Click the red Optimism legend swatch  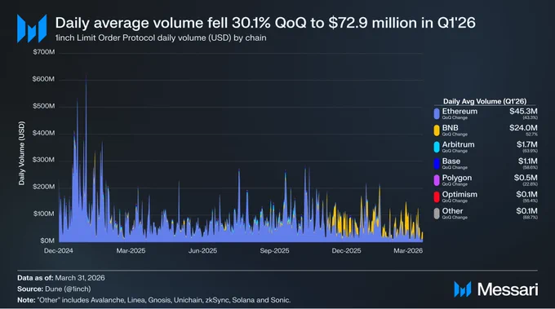pyautogui.click(x=437, y=196)
